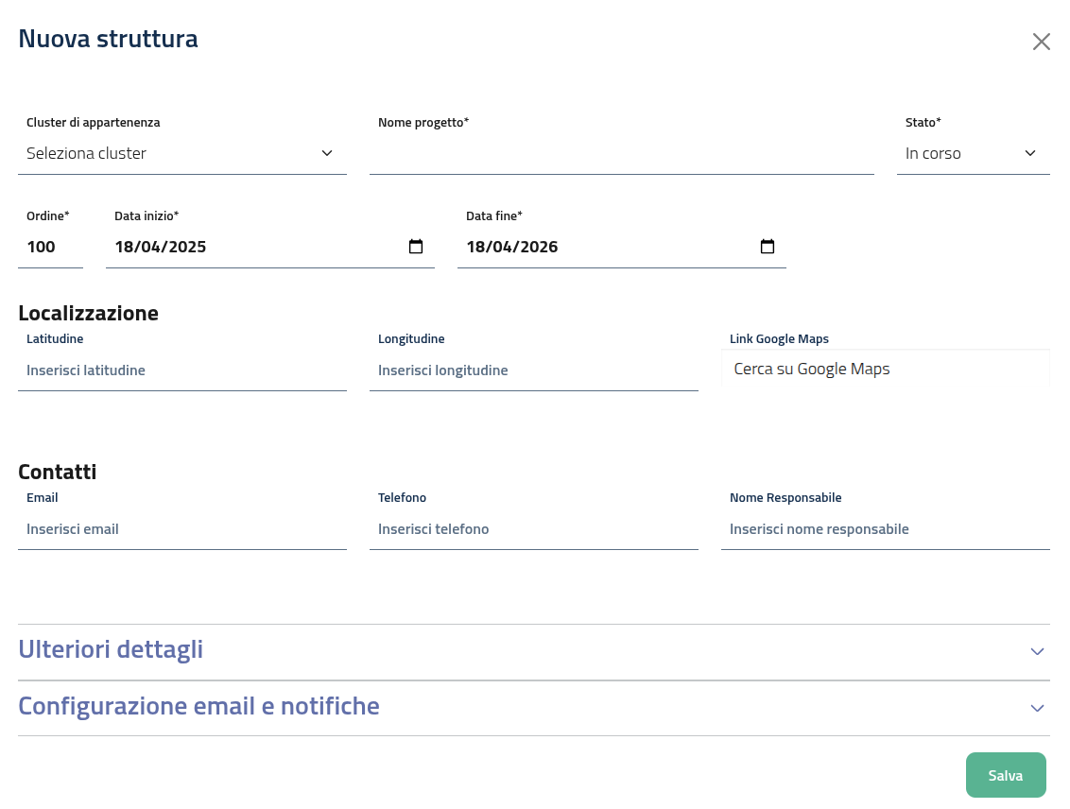Click chevron beside Configurazione email e notifiche
This screenshot has height=809, width=1070.
click(1037, 708)
